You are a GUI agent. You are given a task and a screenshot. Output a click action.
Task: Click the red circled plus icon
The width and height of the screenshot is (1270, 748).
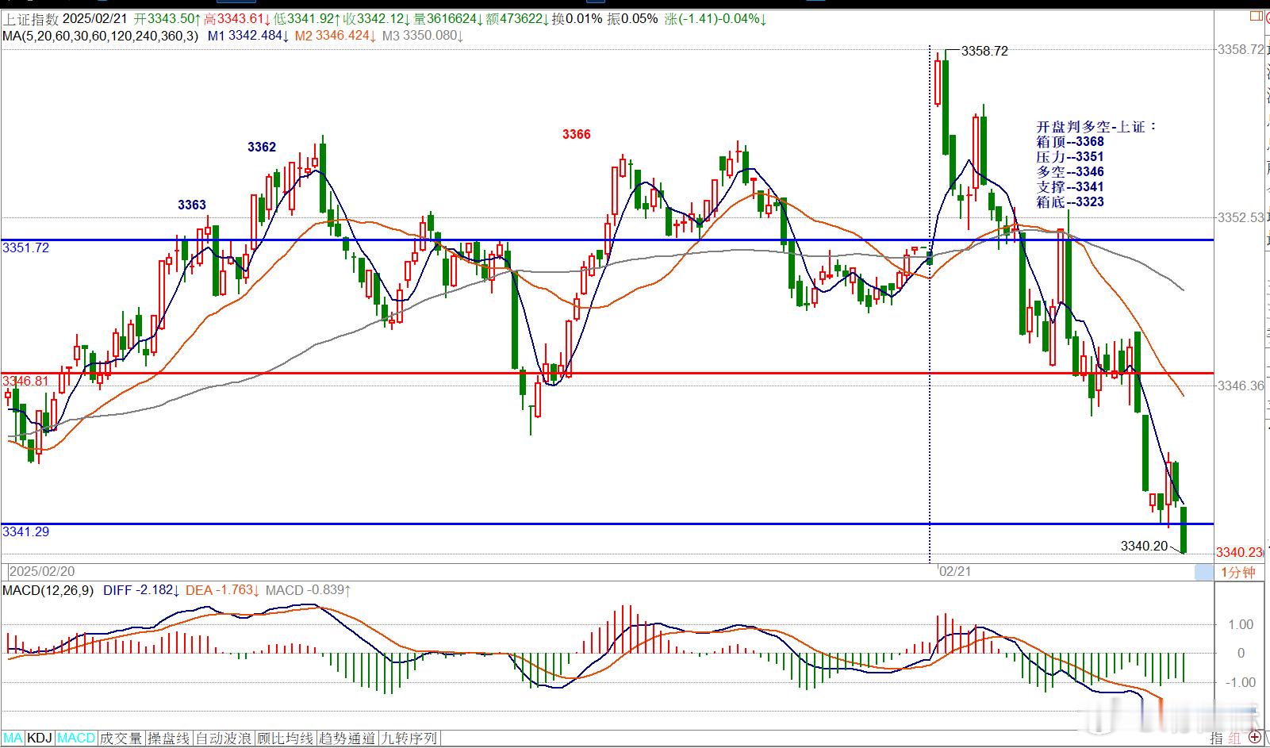pos(1256,738)
